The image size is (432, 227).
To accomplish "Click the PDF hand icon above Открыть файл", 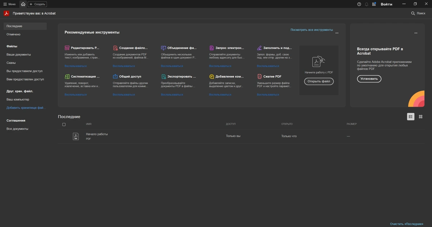I will click(319, 62).
